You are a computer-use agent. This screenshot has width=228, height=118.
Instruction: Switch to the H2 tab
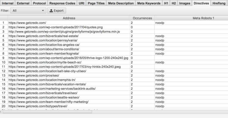174,3
